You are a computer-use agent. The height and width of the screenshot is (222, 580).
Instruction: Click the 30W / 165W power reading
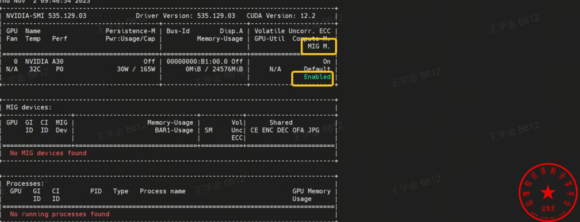[x=136, y=69]
